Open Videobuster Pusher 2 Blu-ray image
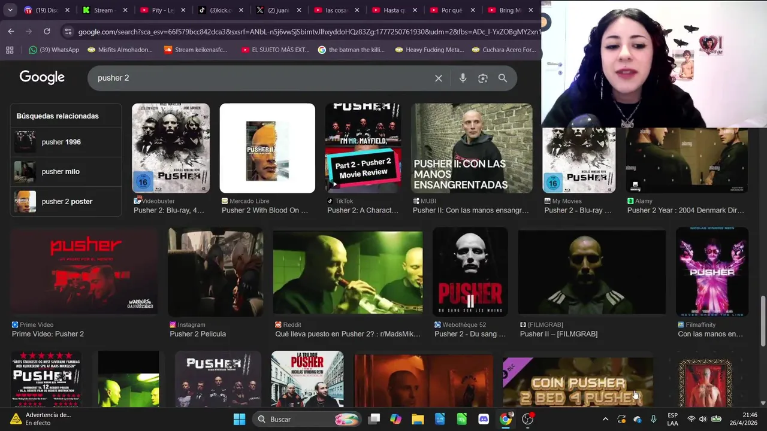The image size is (767, 431). (x=171, y=148)
